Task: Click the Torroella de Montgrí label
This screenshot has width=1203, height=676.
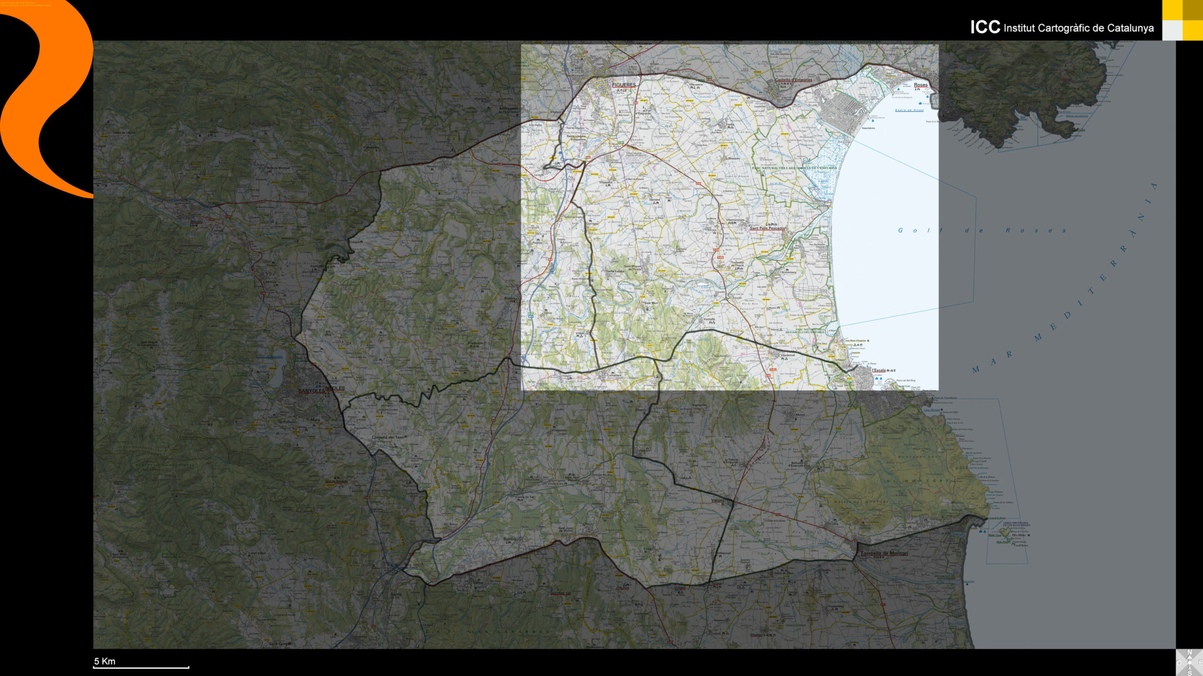Action: [x=884, y=553]
